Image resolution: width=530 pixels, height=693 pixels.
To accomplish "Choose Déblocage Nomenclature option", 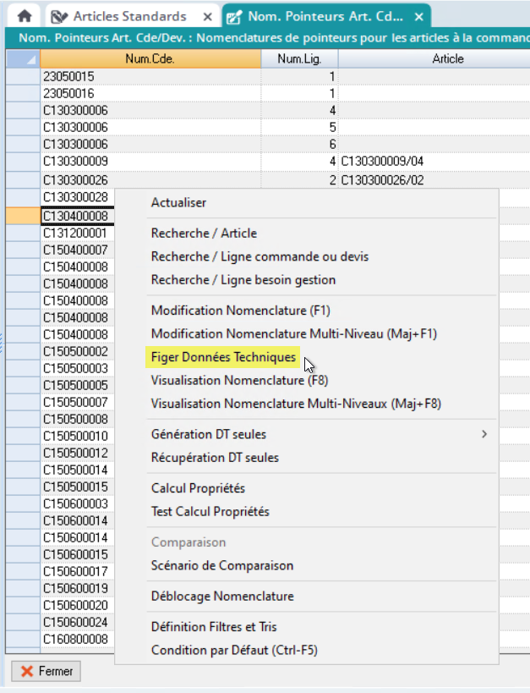I will coord(222,596).
